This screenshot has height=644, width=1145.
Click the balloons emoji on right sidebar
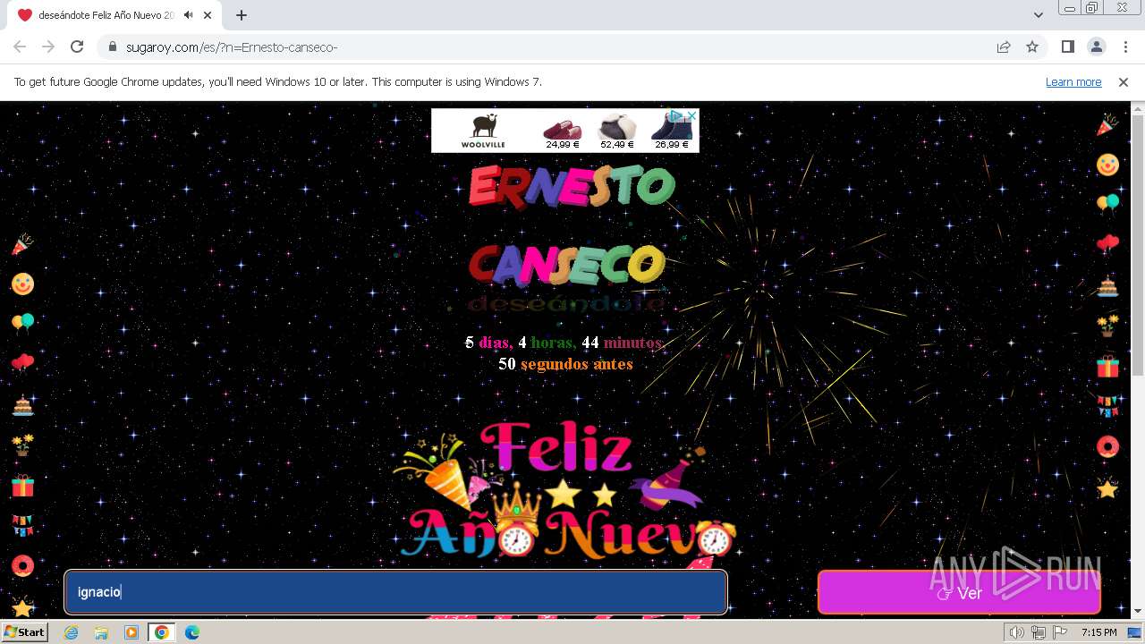[x=1107, y=204]
